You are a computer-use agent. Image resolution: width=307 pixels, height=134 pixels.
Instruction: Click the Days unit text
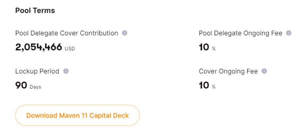(36, 87)
